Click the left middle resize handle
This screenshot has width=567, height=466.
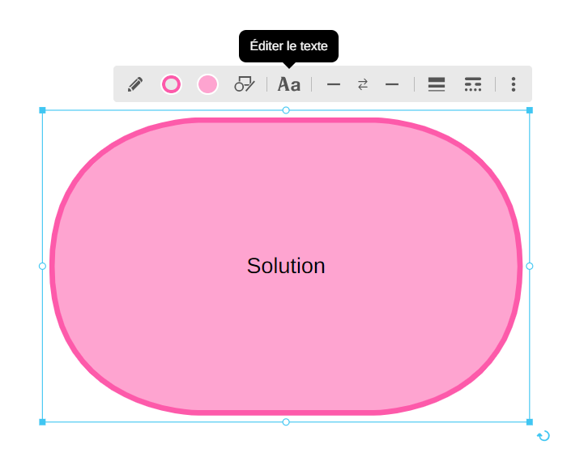(x=43, y=266)
